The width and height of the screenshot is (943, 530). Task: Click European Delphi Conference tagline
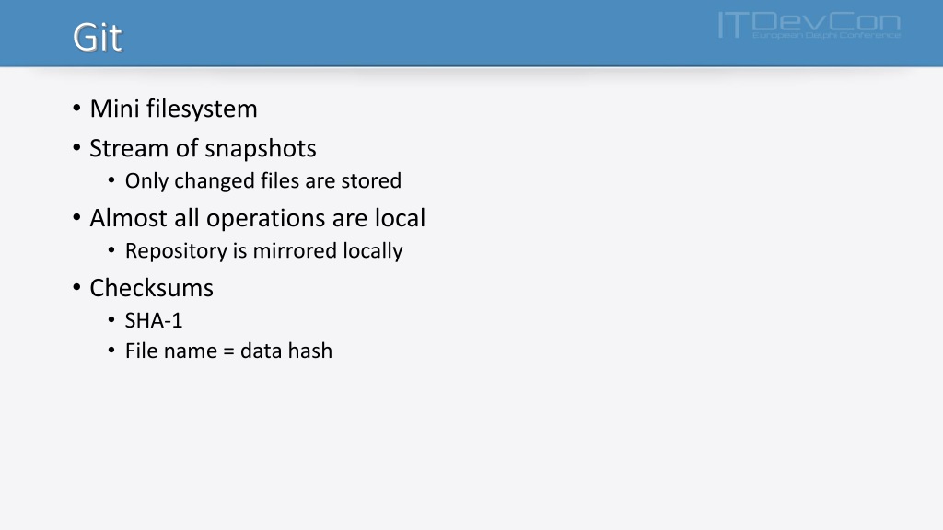826,36
